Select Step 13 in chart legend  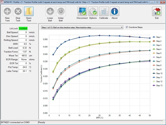(x=157, y=85)
